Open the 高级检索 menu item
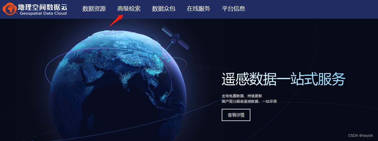The image size is (378, 141). (129, 9)
